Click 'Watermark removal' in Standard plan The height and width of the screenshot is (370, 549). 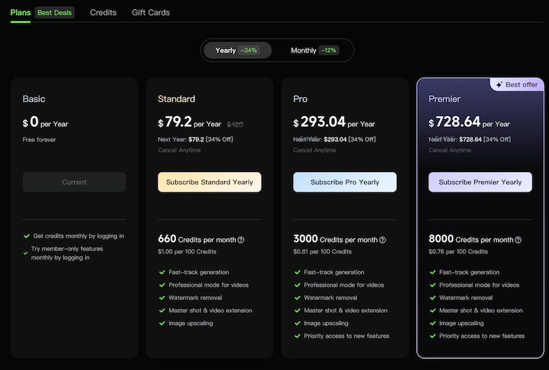click(x=195, y=298)
